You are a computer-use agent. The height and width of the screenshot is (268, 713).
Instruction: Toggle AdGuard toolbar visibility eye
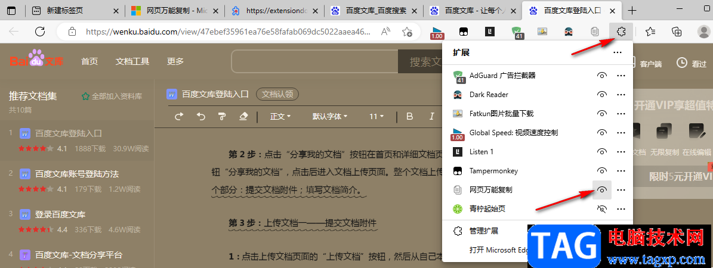click(602, 76)
